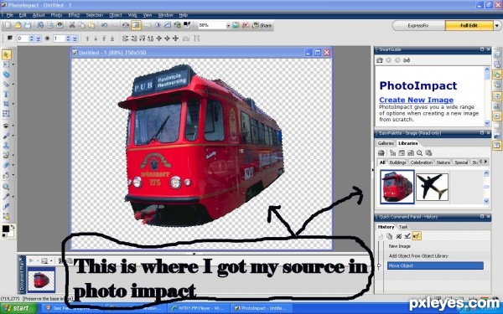Select the Transform grid tool

click(6, 113)
